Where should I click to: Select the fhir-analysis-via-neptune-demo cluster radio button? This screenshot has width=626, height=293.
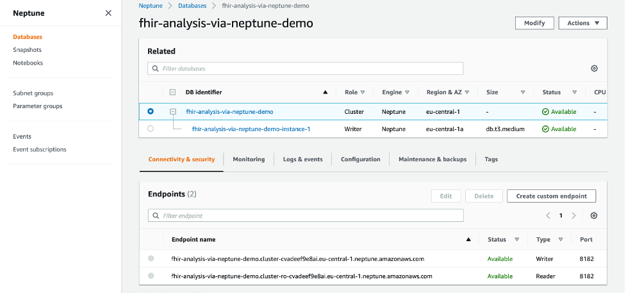click(151, 111)
